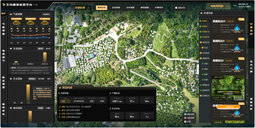Click the 果园档案 panel header icon
This screenshot has height=128, width=255.
coord(60,87)
